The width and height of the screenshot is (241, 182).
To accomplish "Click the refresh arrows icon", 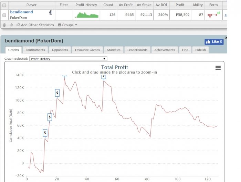I will point(11,25).
